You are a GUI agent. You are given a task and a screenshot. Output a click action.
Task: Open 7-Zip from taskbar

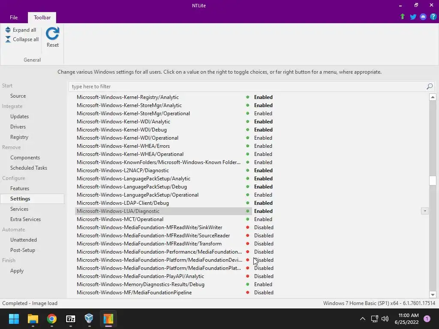(x=71, y=319)
